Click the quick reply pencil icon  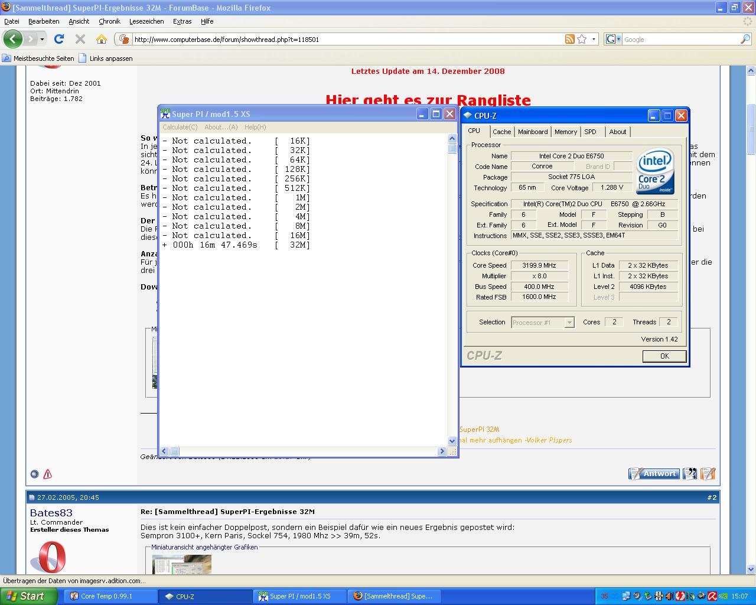point(708,474)
